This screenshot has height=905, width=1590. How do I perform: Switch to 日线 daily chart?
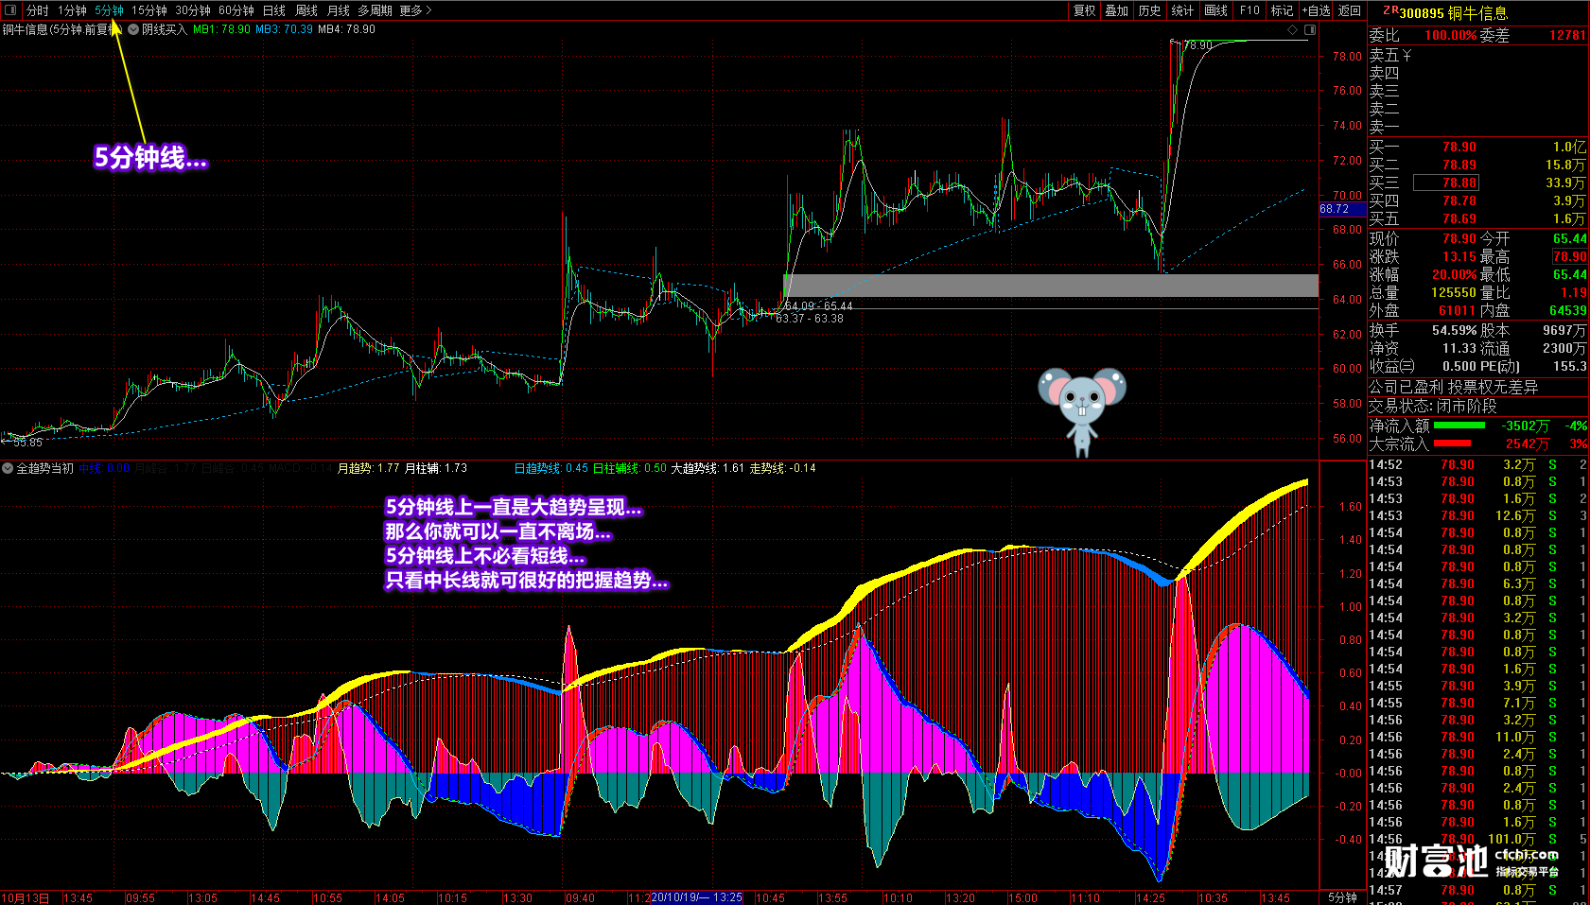coord(273,10)
